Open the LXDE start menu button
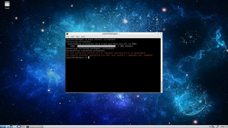Viewport: 228px width, 128px height. 2,127
